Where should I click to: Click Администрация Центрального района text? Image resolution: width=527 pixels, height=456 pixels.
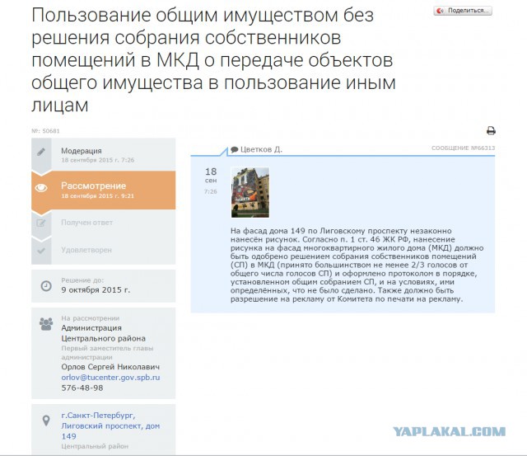(x=103, y=333)
